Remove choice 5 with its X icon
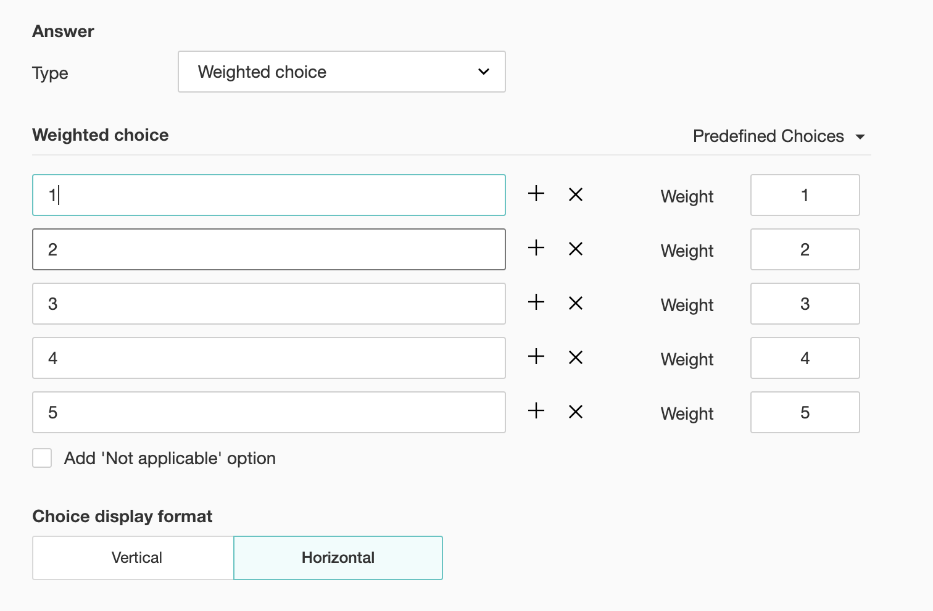Image resolution: width=933 pixels, height=611 pixels. (x=576, y=412)
